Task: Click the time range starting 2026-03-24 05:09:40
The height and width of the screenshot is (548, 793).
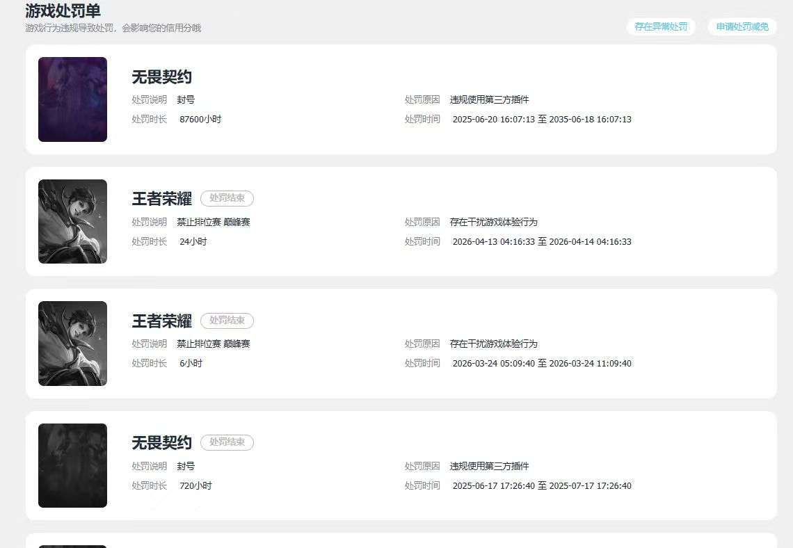Action: point(542,364)
